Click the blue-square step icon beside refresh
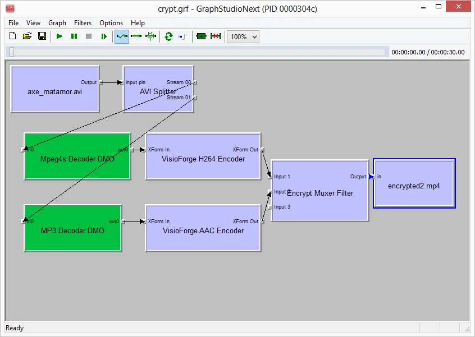The width and height of the screenshot is (475, 337). click(x=182, y=36)
